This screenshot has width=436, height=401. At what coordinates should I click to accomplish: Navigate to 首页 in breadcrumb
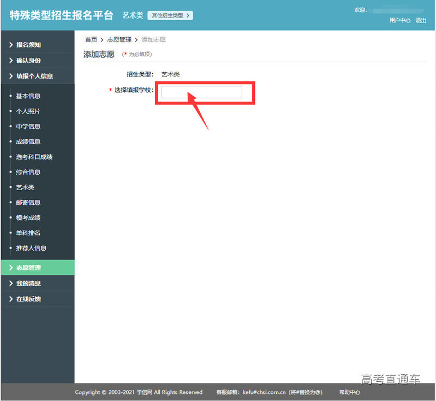point(91,40)
